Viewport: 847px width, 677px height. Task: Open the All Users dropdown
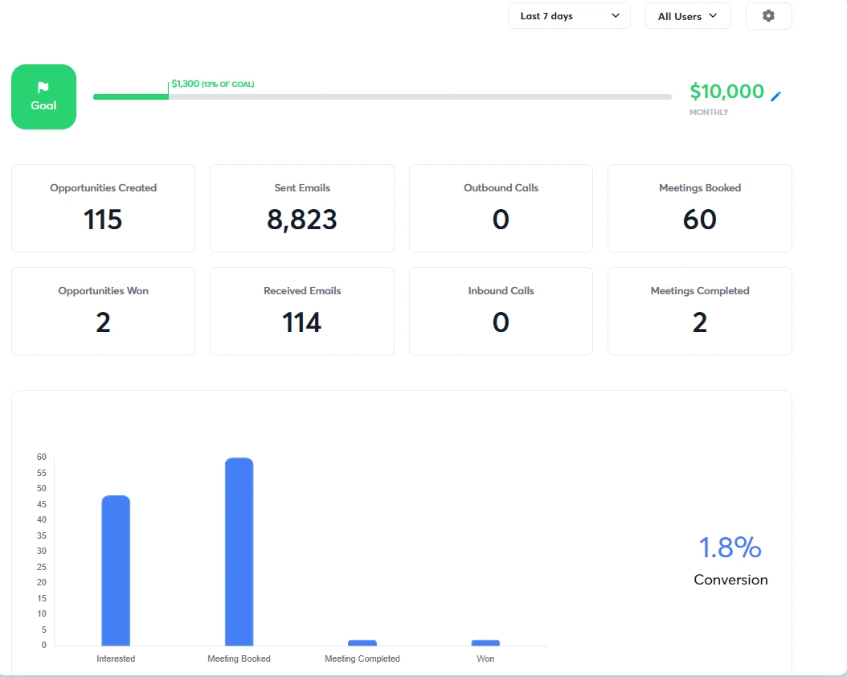coord(688,16)
